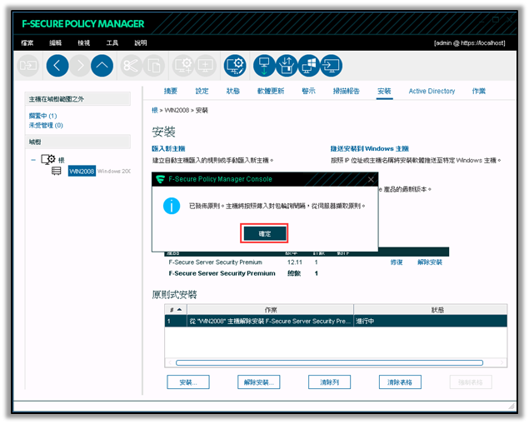Click unmanaged hosts (0) link

46,125
